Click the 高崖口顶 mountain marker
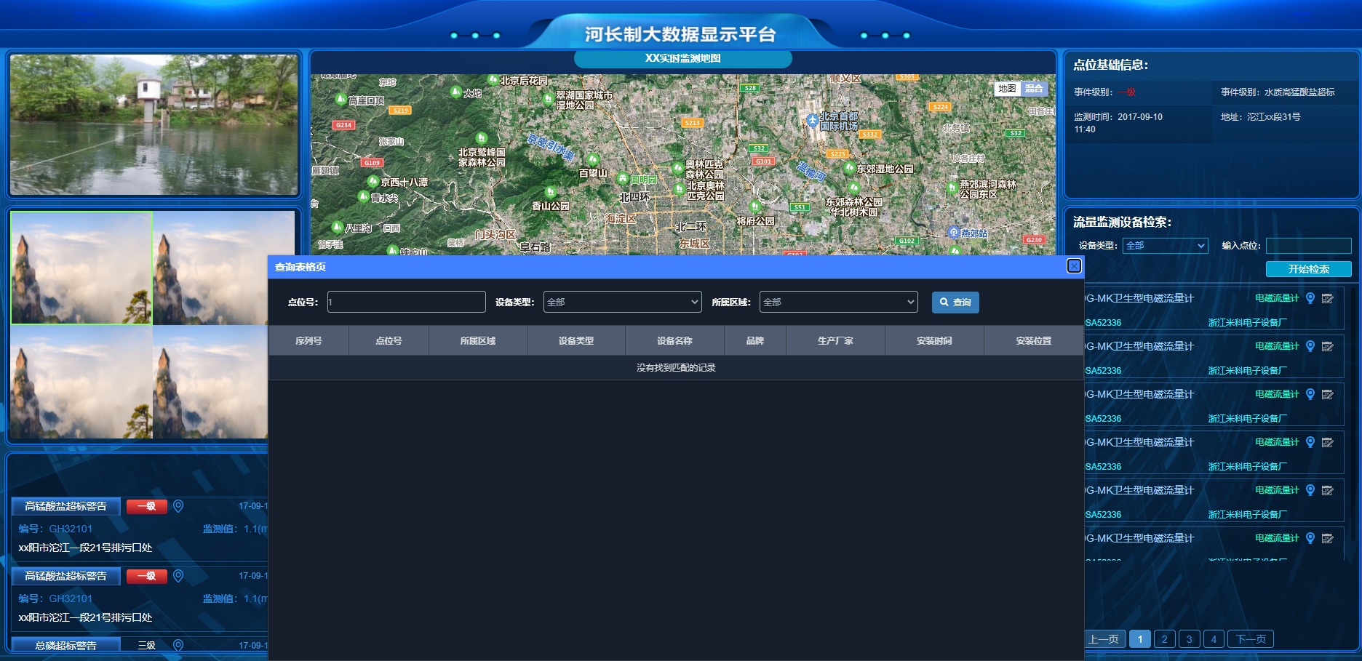Image resolution: width=1362 pixels, height=661 pixels. pyautogui.click(x=340, y=99)
